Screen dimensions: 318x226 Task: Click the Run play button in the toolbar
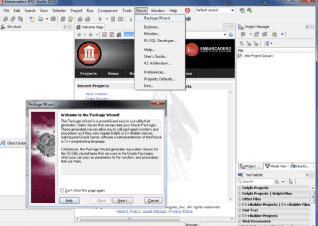(100, 19)
